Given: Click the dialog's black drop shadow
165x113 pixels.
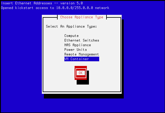Looking at the screenshot, I should click(84, 96).
